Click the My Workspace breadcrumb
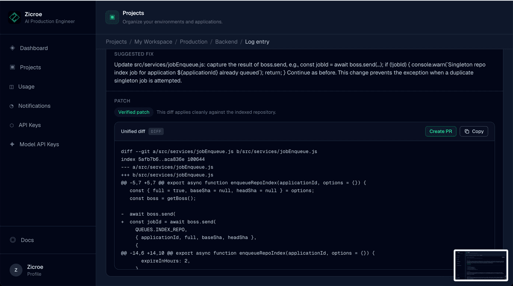 153,42
